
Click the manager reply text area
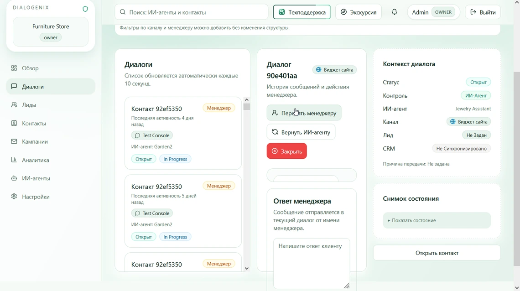click(312, 264)
